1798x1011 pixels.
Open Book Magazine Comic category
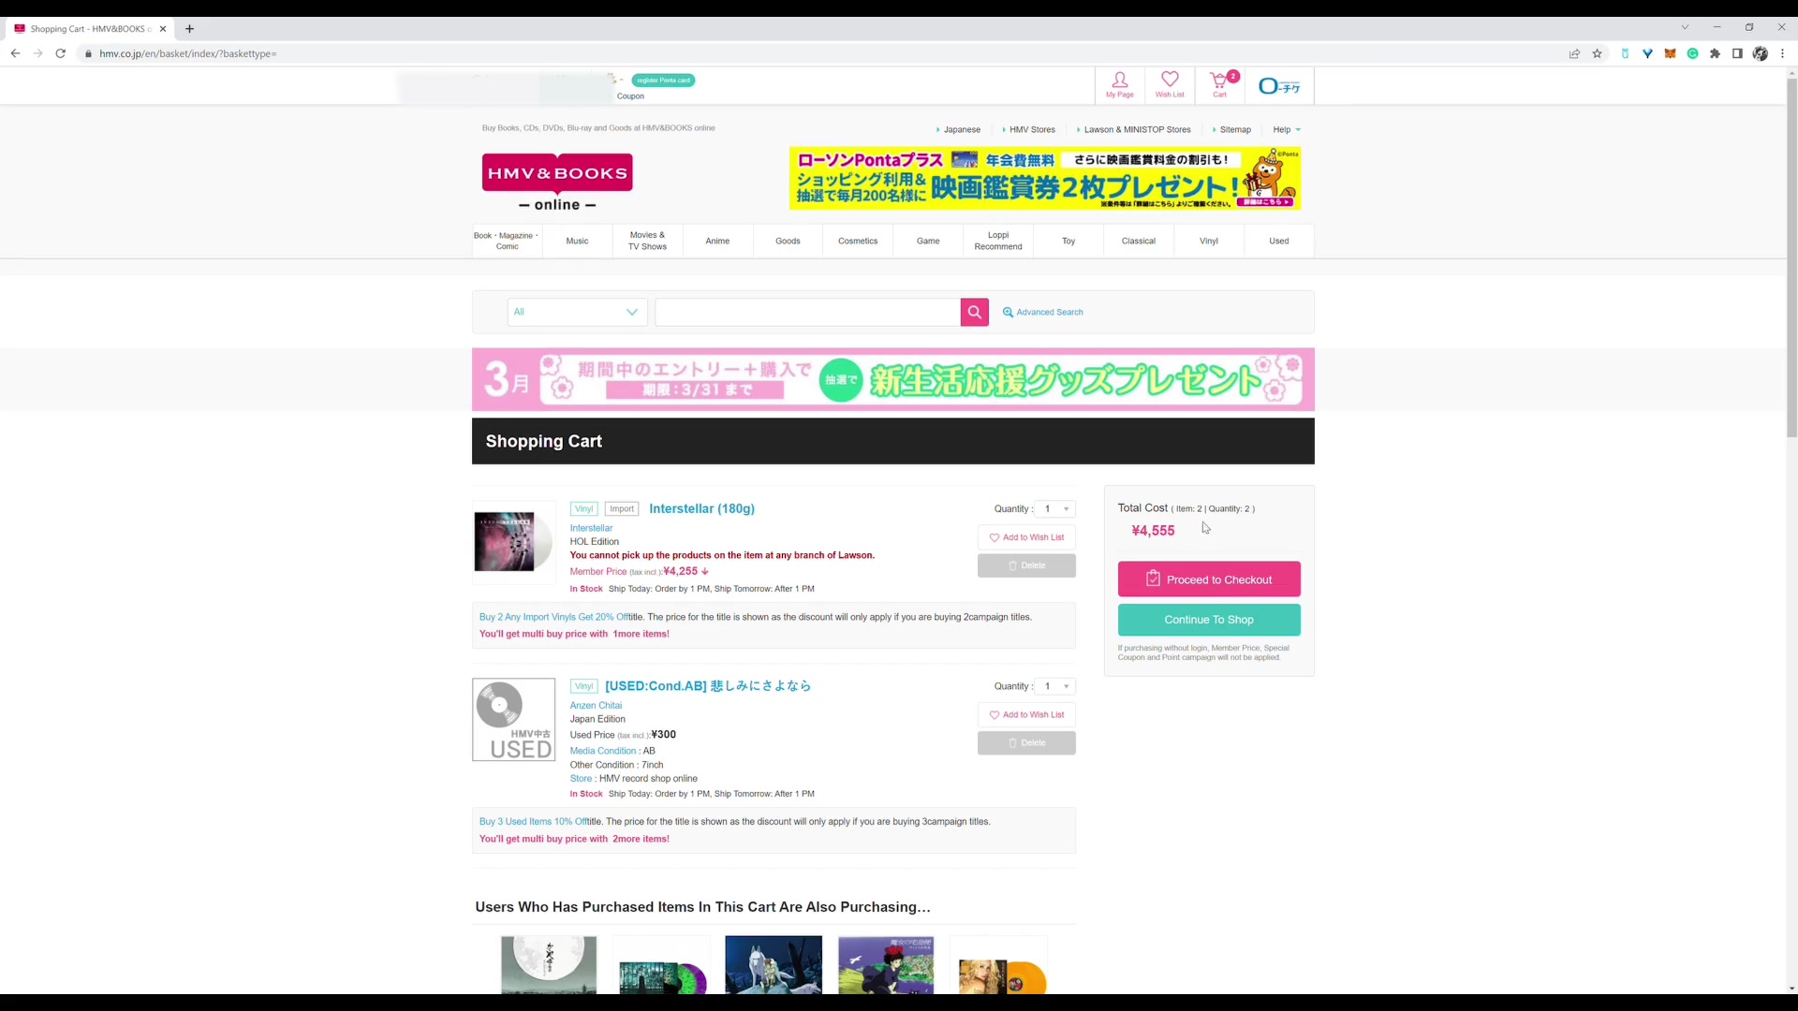pyautogui.click(x=507, y=242)
